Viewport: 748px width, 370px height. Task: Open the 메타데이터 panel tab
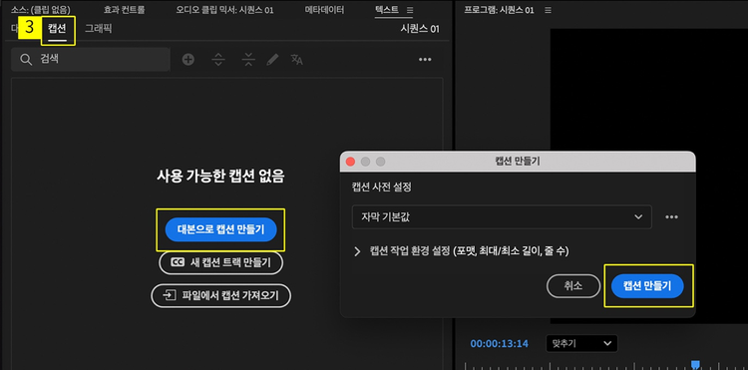point(324,10)
